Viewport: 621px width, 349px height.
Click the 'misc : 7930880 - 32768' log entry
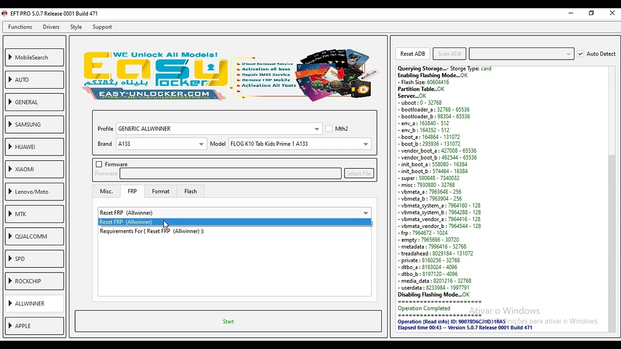pos(426,185)
